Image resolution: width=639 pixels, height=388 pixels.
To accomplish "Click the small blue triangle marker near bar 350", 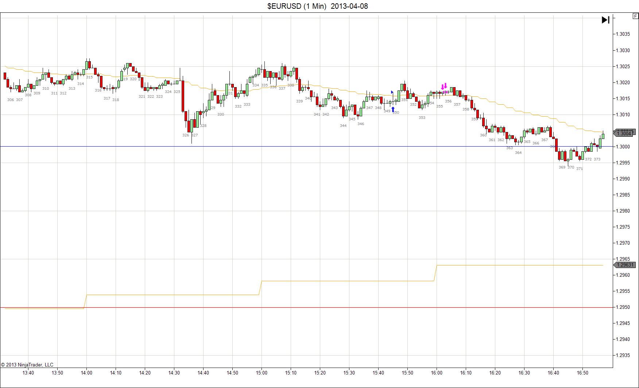I will 392,92.
